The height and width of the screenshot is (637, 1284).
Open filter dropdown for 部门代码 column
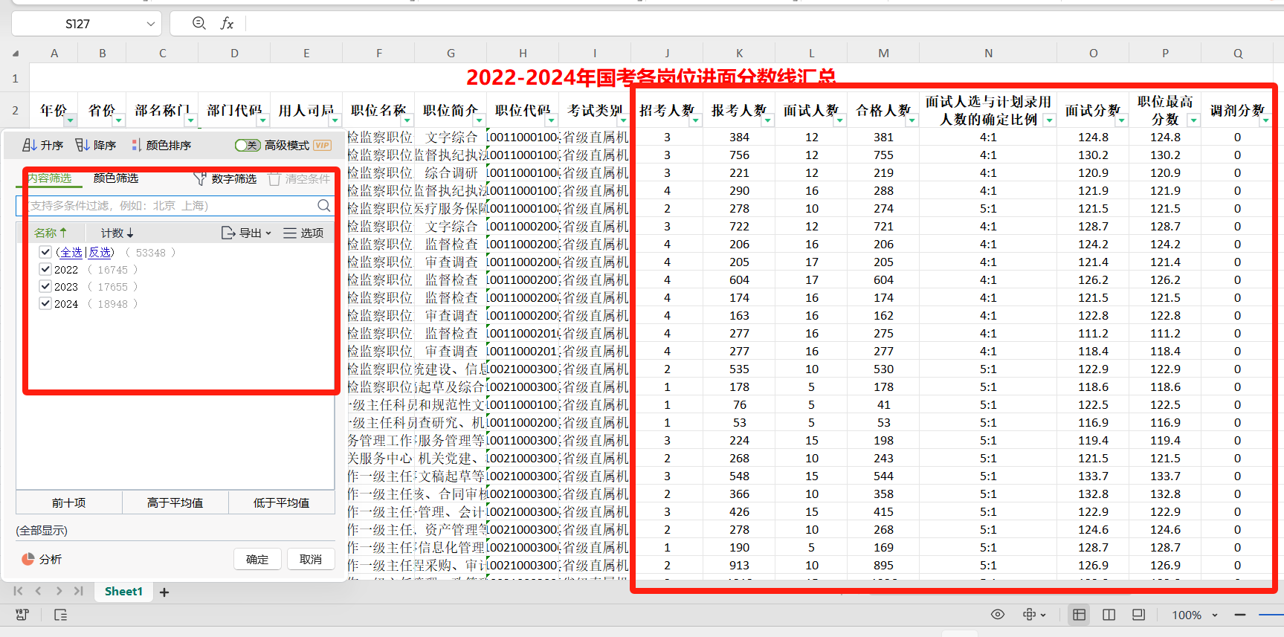(x=263, y=120)
